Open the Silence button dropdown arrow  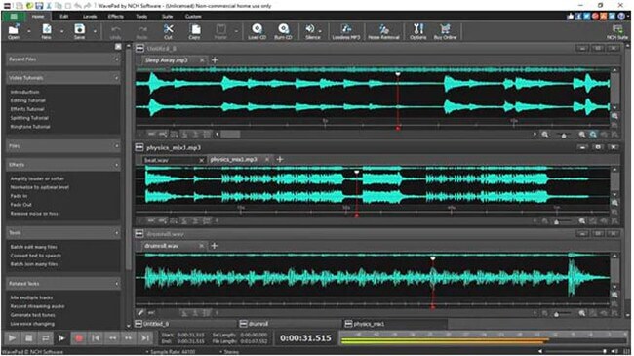click(320, 31)
